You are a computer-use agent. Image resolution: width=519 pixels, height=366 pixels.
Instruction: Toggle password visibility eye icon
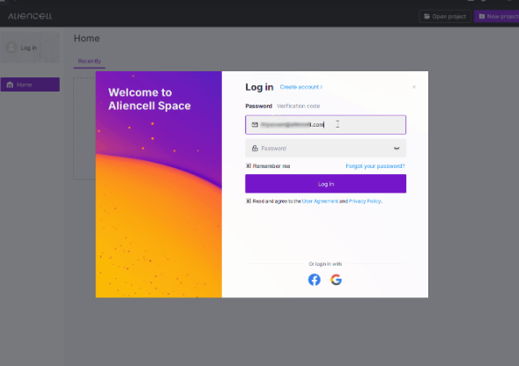397,149
